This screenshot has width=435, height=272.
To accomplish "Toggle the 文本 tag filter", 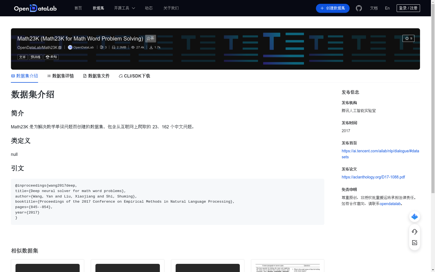I will [22, 57].
